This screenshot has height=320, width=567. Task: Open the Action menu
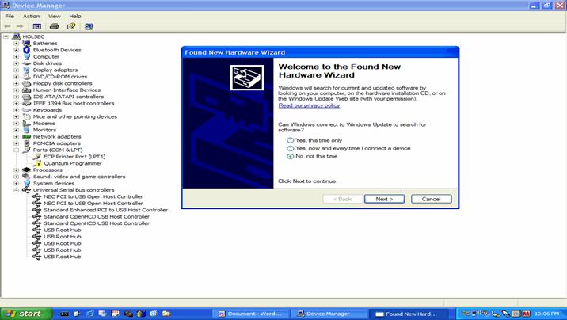(31, 17)
